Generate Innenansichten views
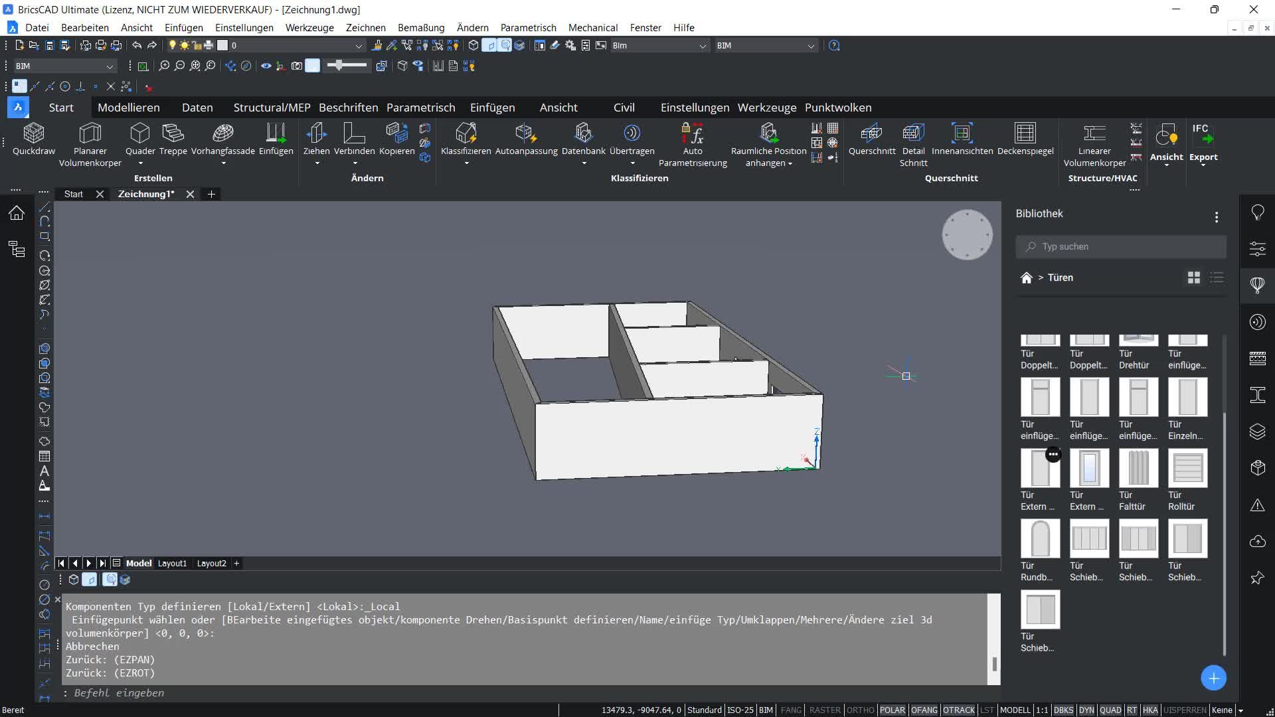Screen dimensions: 1275x717 coord(962,139)
